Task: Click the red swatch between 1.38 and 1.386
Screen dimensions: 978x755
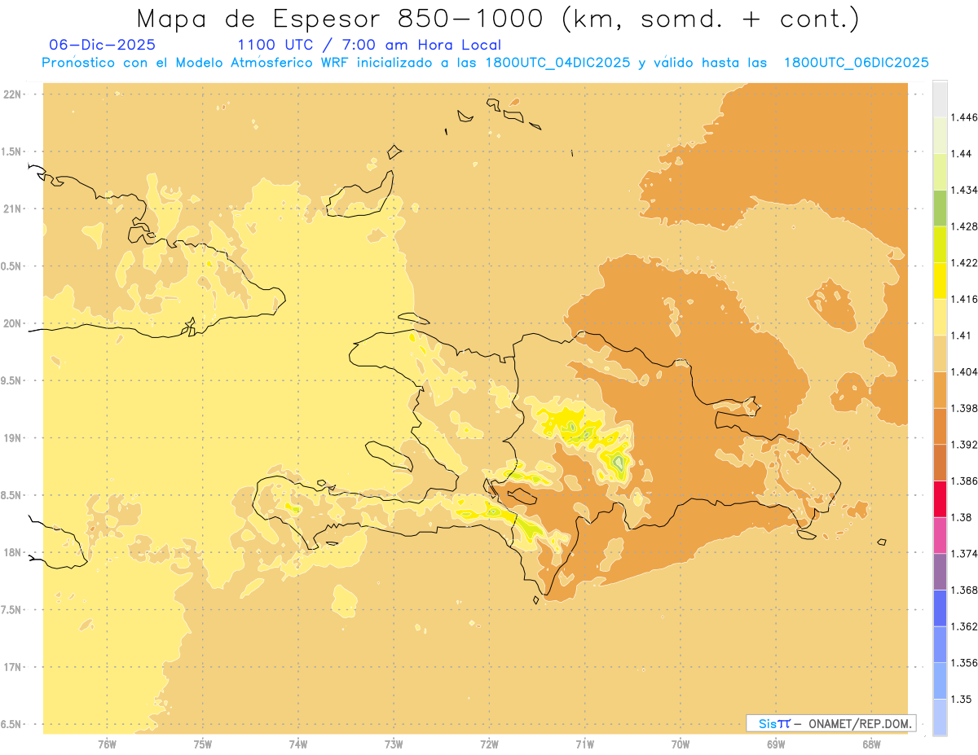Action: [940, 498]
